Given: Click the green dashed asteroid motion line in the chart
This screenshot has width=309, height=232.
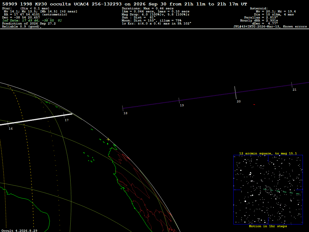Looking at the screenshot, I should (282, 191).
